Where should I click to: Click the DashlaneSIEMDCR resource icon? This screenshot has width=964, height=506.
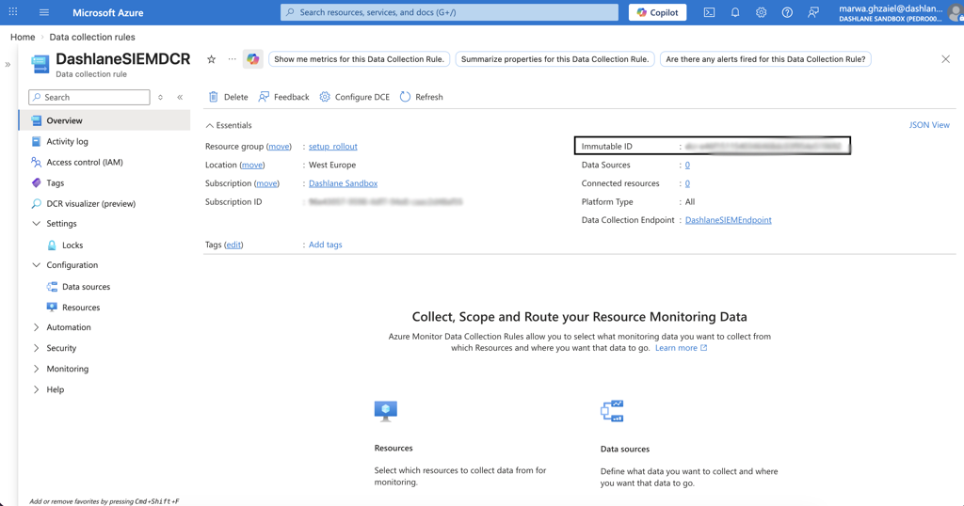point(40,64)
